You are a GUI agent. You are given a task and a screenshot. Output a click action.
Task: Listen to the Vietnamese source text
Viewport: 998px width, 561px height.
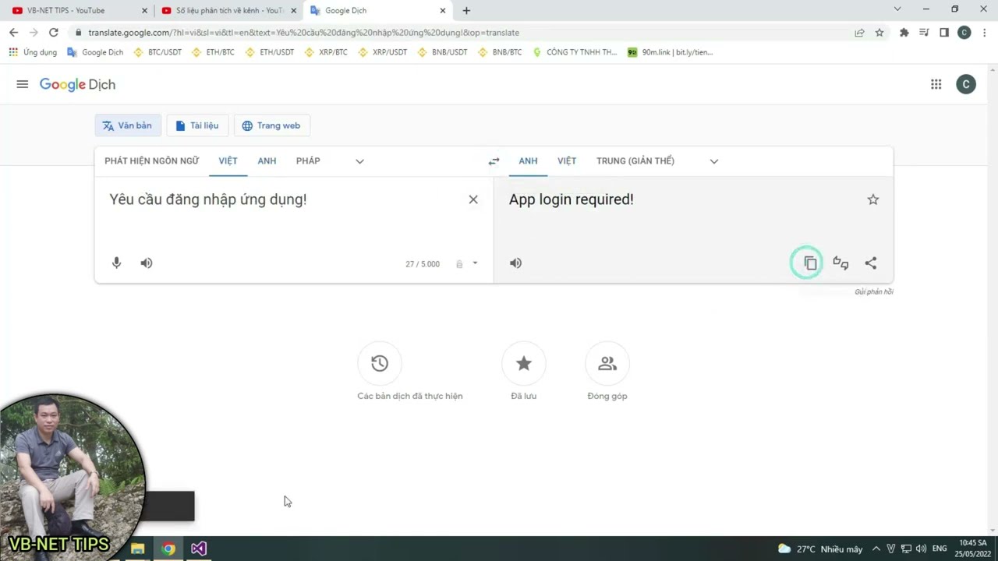point(147,263)
